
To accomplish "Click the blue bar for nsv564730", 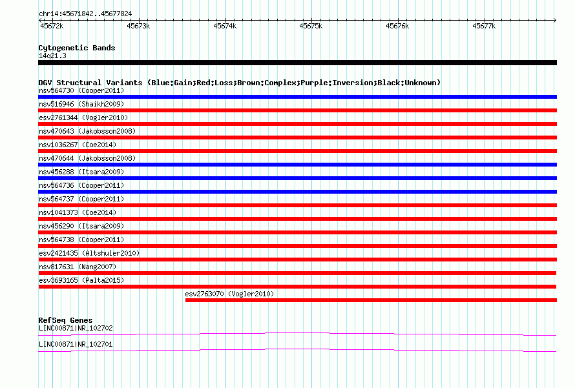I will 297,97.
